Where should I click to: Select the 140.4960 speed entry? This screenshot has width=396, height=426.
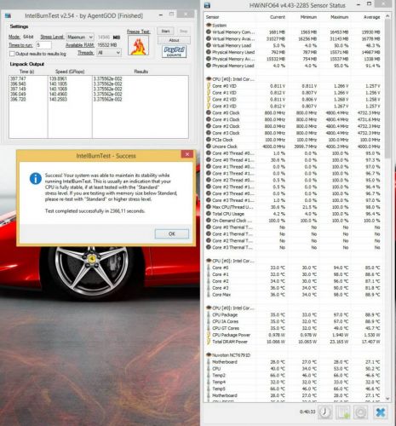point(58,94)
